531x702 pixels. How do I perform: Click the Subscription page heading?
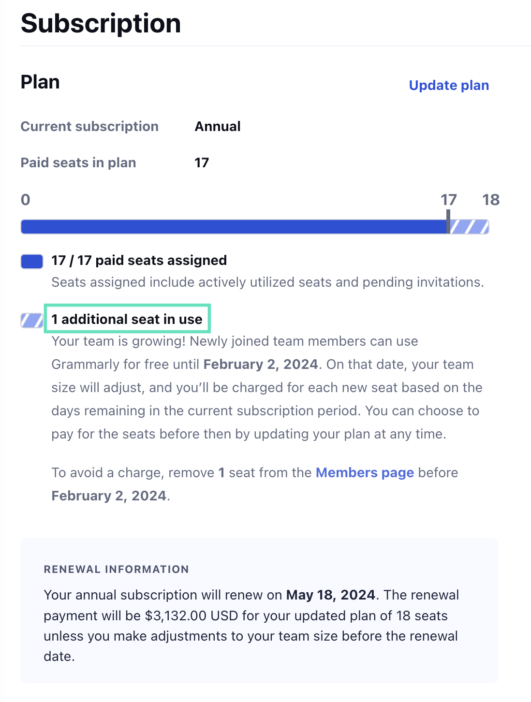tap(101, 23)
